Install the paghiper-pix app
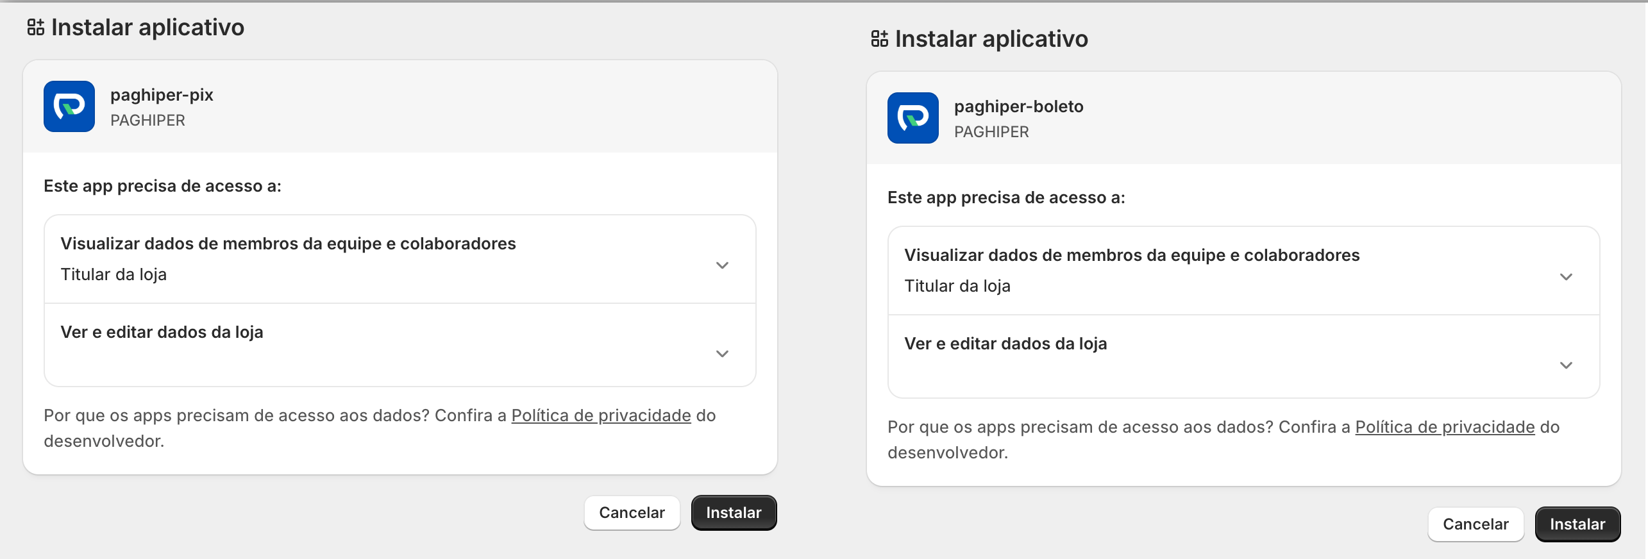 [x=734, y=513]
